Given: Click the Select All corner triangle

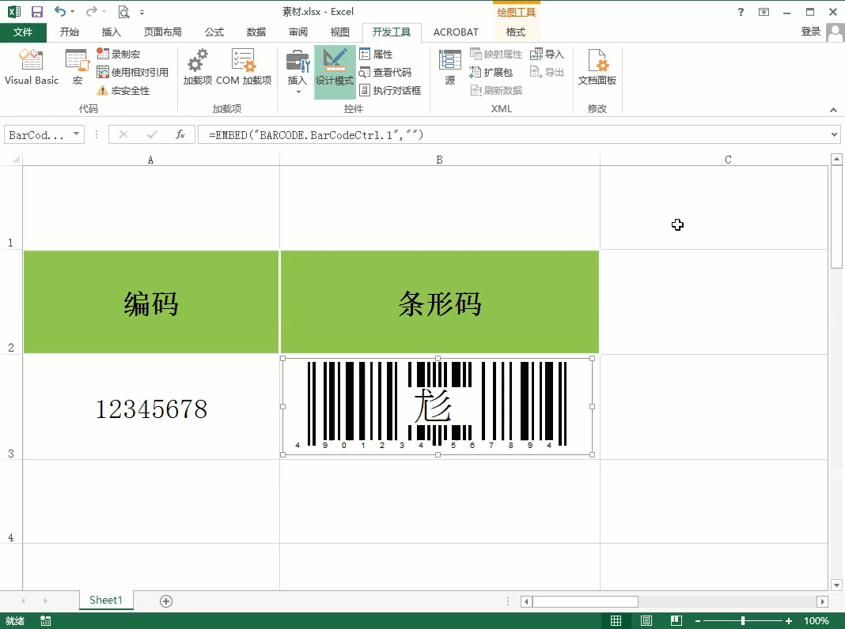Looking at the screenshot, I should coord(16,160).
